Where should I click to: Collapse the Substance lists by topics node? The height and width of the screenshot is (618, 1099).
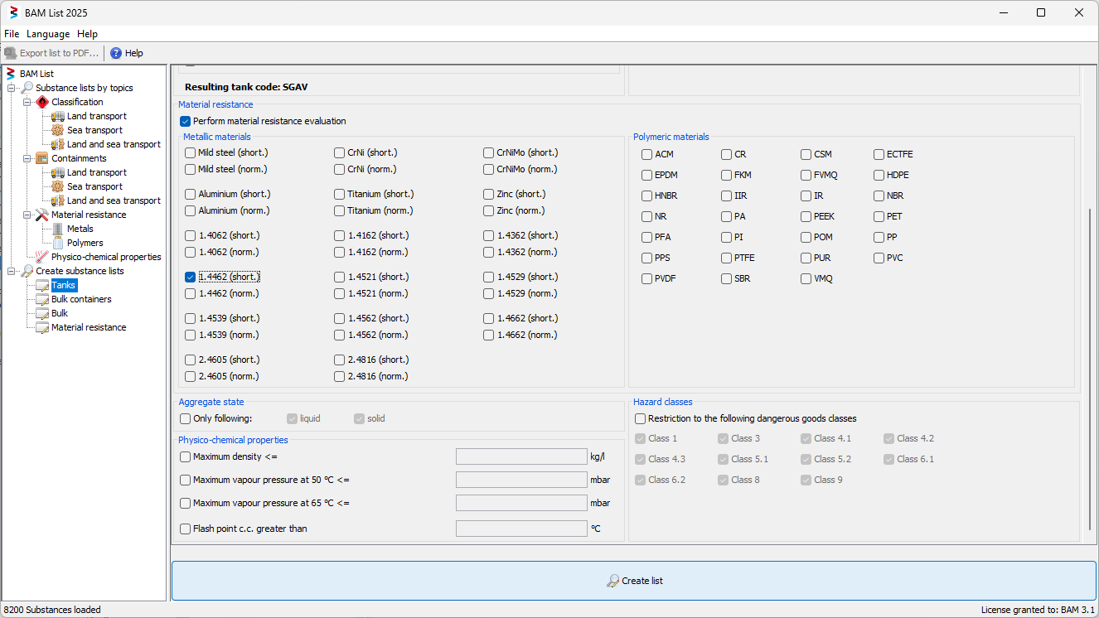click(12, 88)
